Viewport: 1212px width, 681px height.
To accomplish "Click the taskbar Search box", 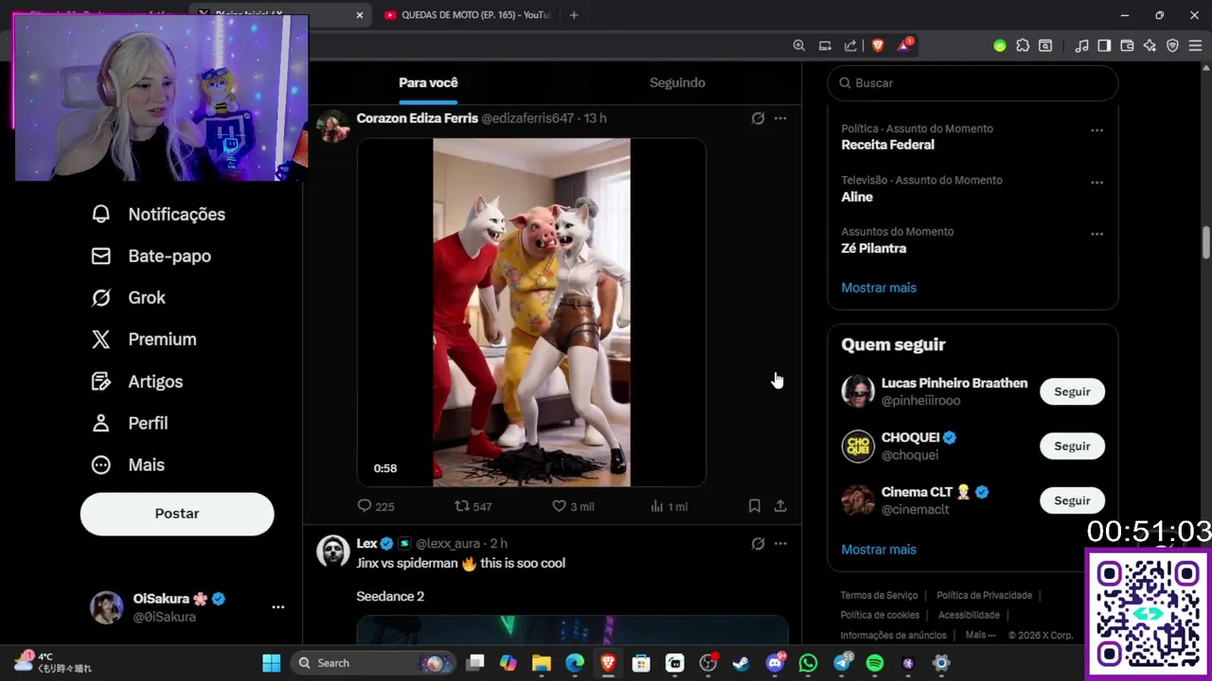I will (x=373, y=663).
